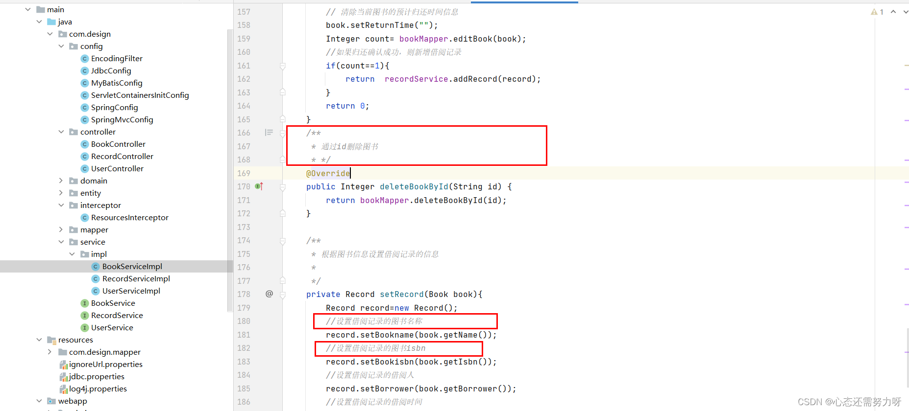Screen dimensions: 909x411
Task: Open log4j.properties file
Action: [x=98, y=388]
